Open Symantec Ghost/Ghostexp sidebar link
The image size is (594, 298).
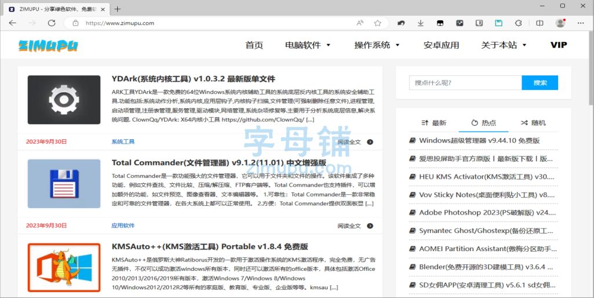pos(486,231)
